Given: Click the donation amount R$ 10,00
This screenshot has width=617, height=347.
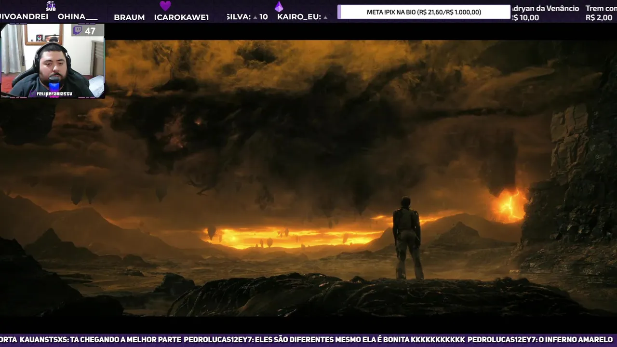Looking at the screenshot, I should [525, 18].
